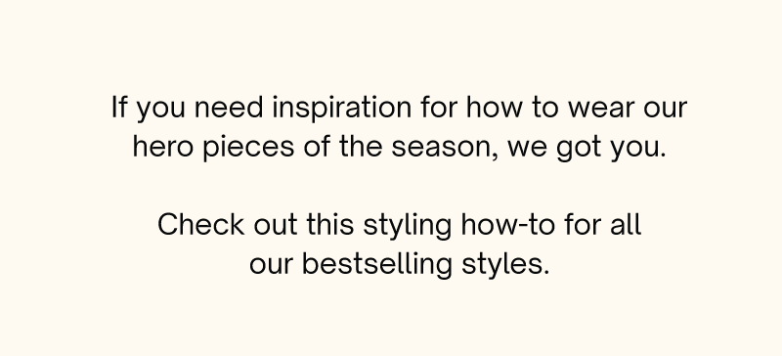
Task: Select the word "pieces" in the text
Action: tap(248, 149)
